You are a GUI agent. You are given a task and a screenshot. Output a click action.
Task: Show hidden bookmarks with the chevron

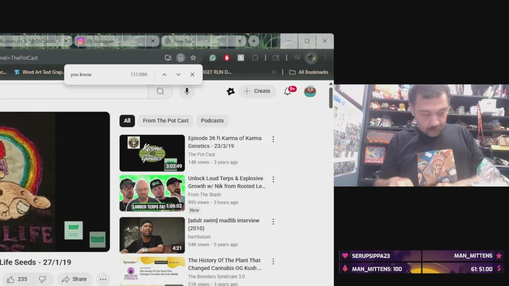(x=274, y=72)
